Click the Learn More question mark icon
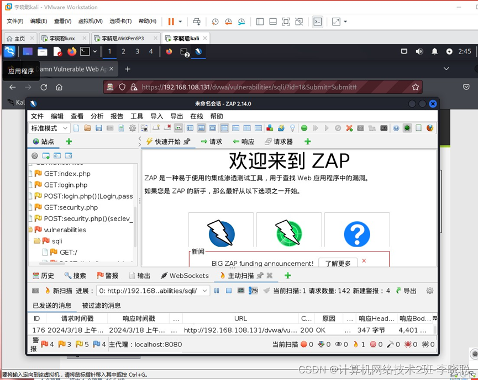Image resolution: width=478 pixels, height=380 pixels. (x=356, y=233)
